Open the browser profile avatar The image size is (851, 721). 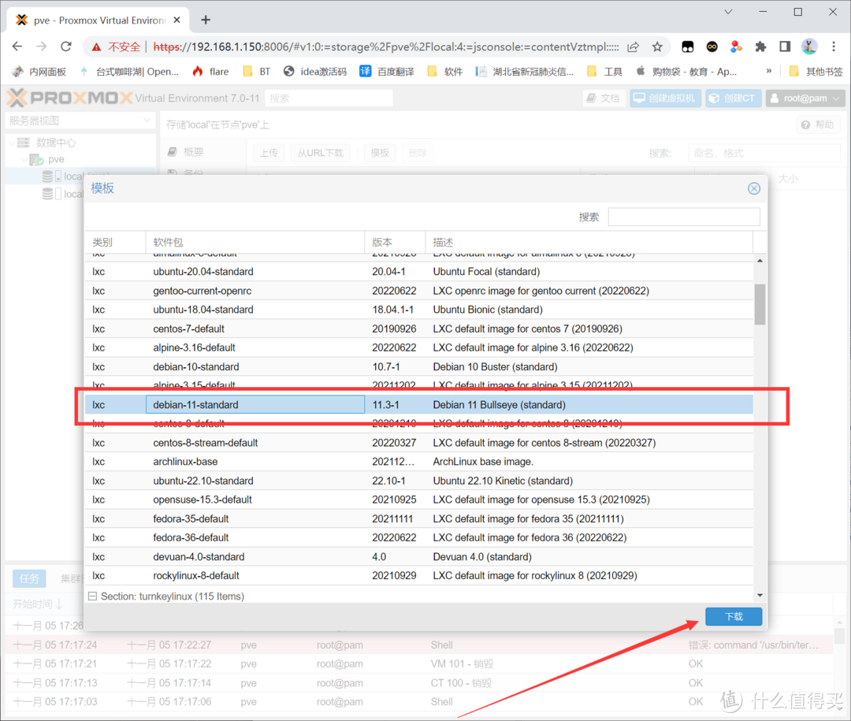[x=808, y=46]
